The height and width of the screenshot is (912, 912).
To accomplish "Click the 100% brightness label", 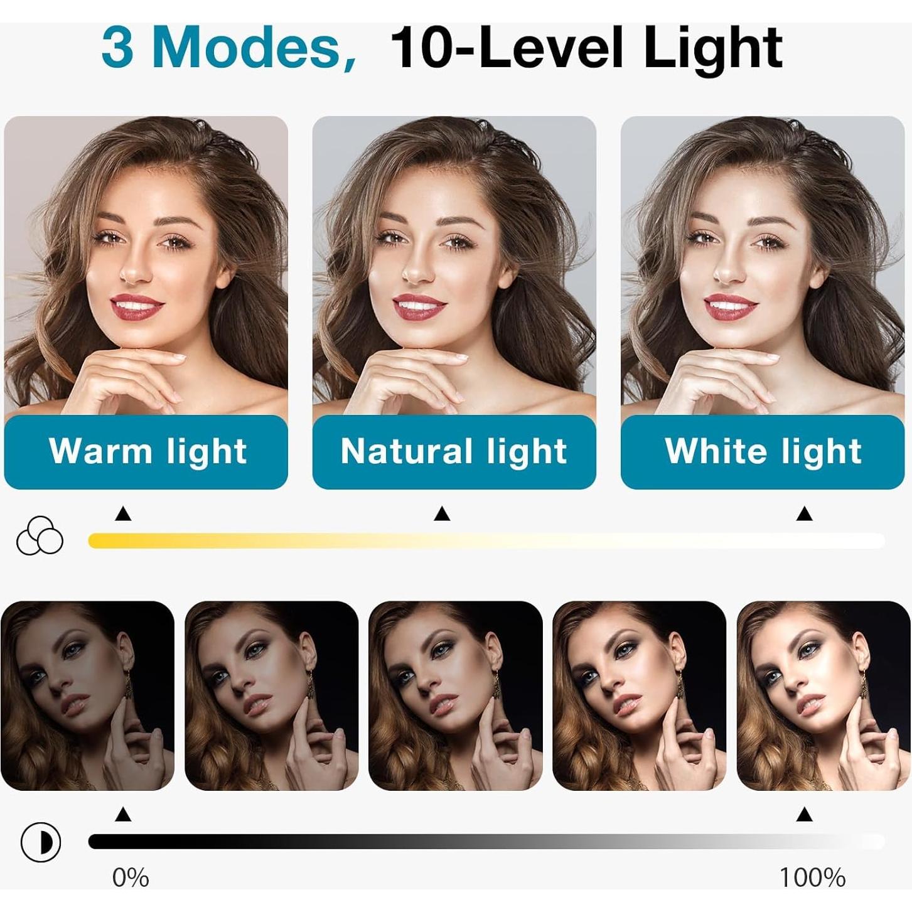I will pos(813,877).
